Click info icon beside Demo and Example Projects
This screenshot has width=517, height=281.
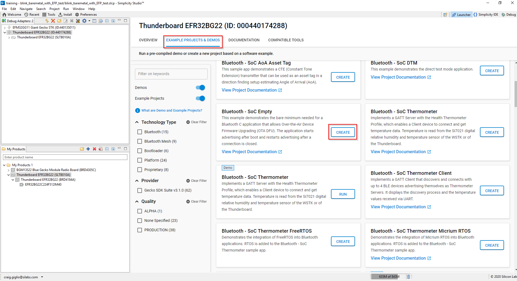(137, 111)
